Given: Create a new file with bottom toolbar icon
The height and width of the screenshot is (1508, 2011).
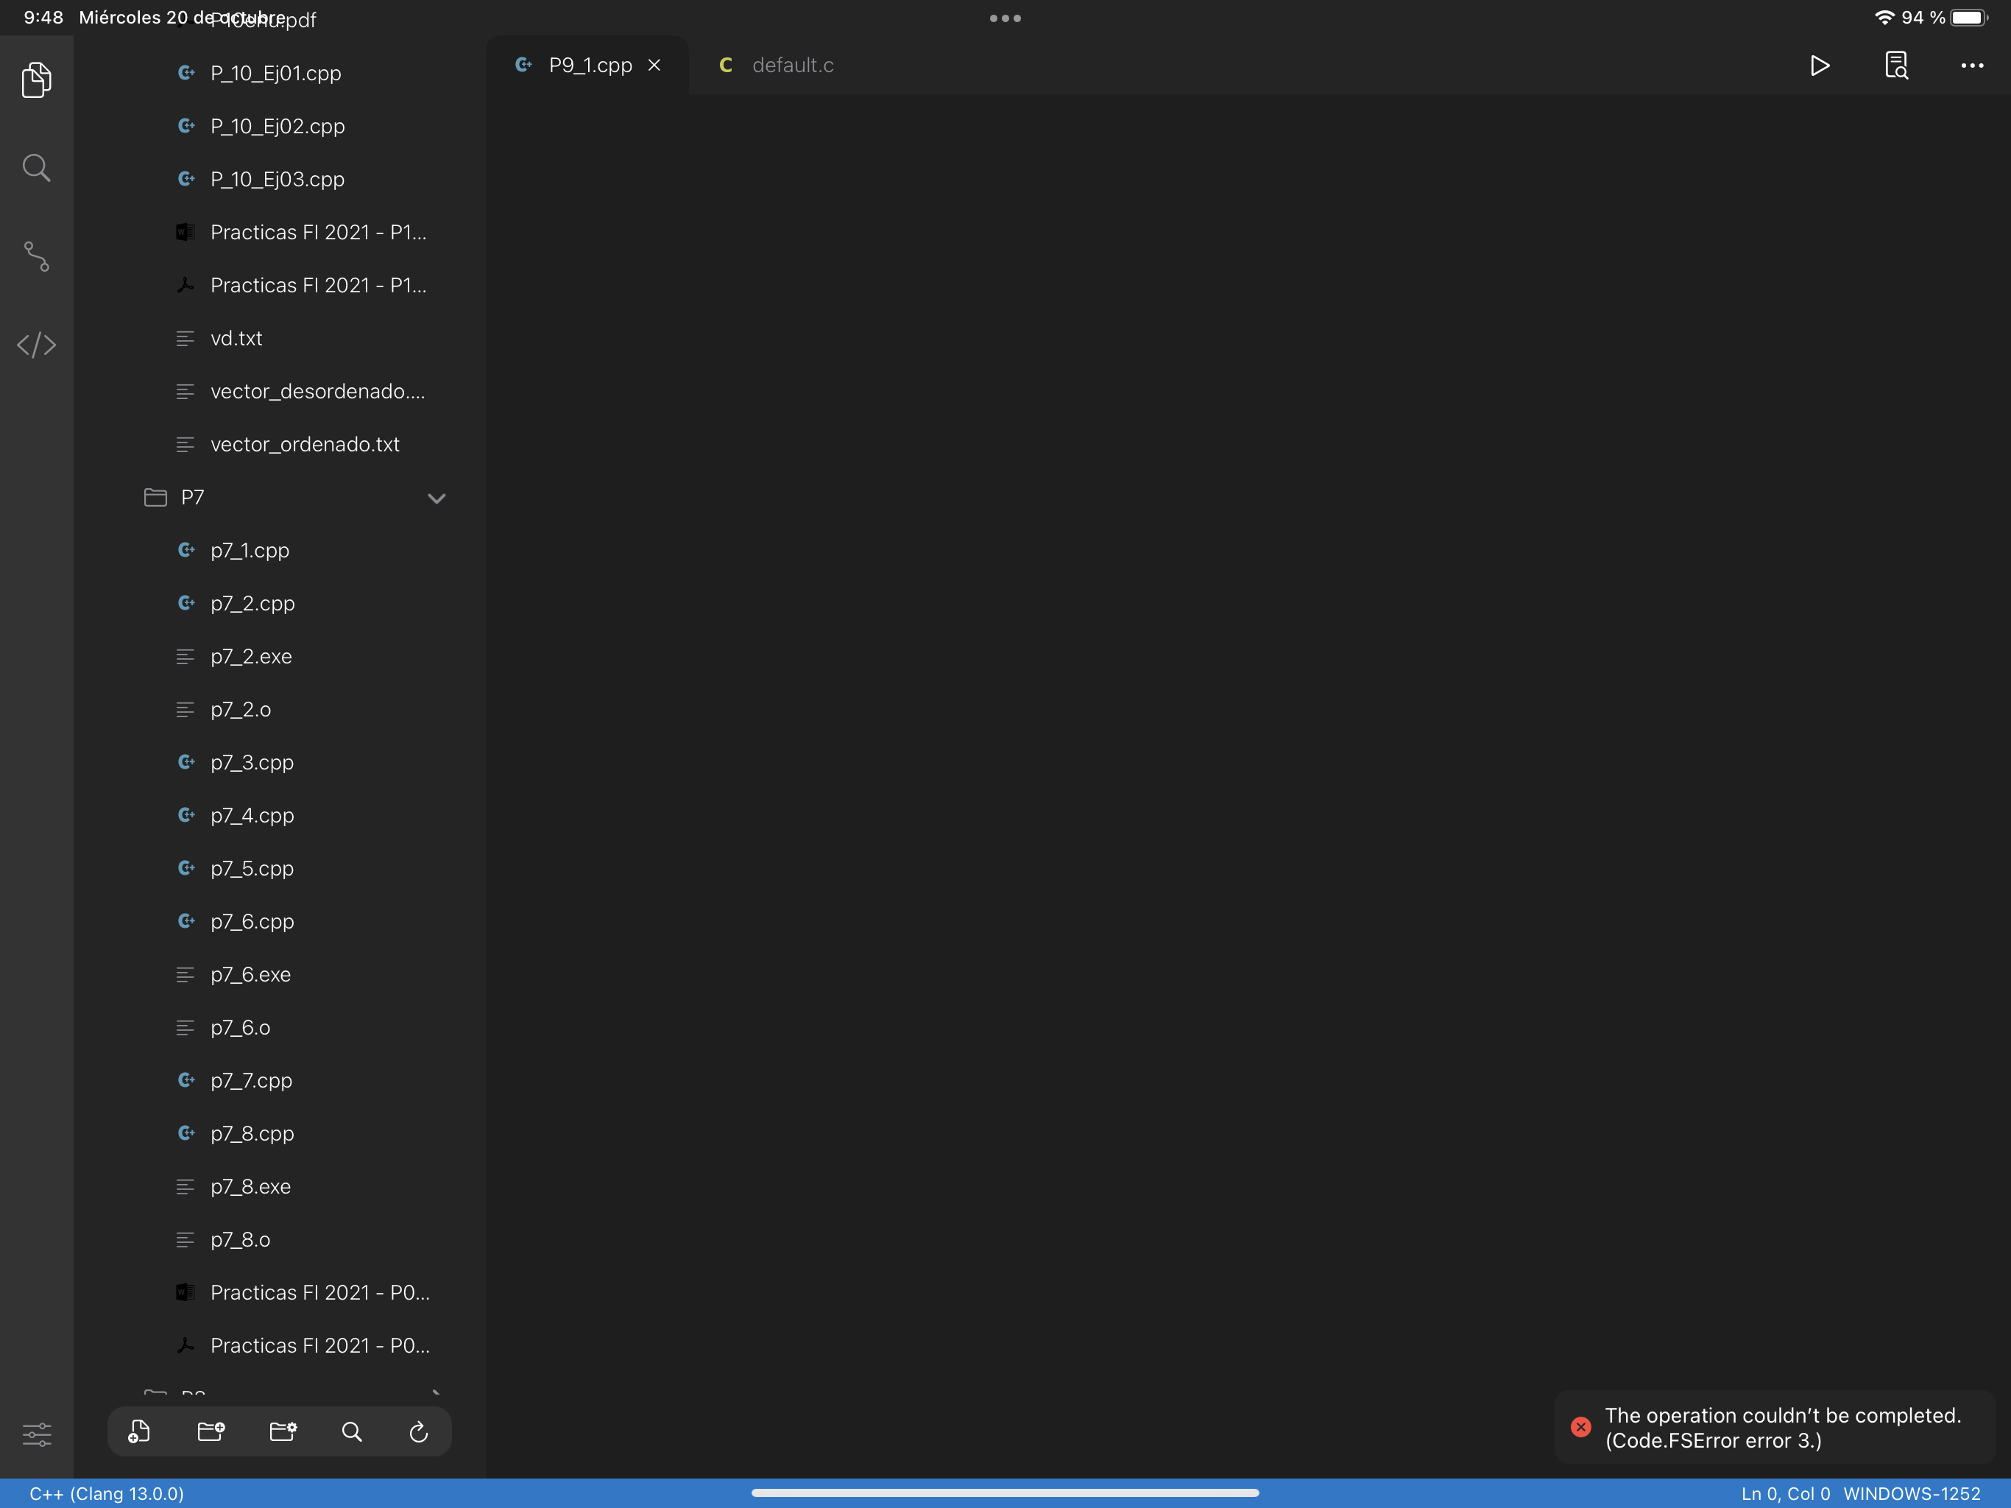Looking at the screenshot, I should [x=139, y=1431].
